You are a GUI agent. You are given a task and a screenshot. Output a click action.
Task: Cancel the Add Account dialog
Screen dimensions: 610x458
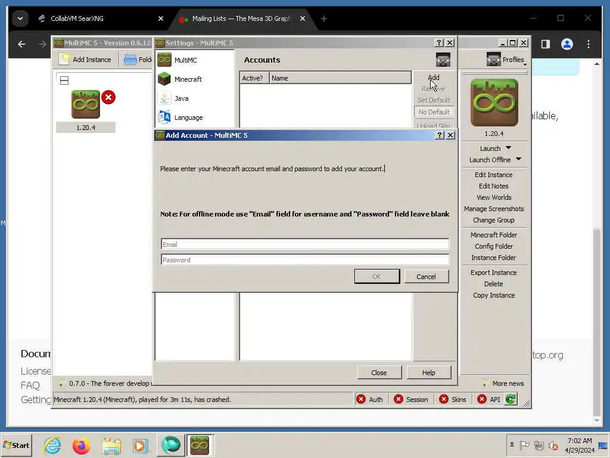427,277
